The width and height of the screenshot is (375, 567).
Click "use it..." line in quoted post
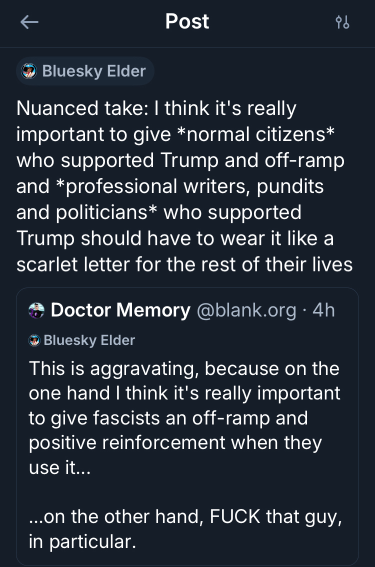click(x=60, y=467)
